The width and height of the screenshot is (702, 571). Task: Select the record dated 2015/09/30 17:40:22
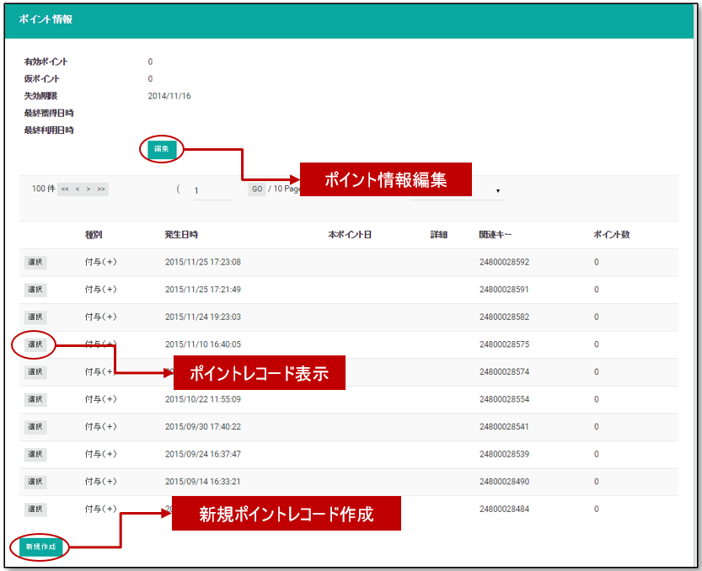click(35, 427)
